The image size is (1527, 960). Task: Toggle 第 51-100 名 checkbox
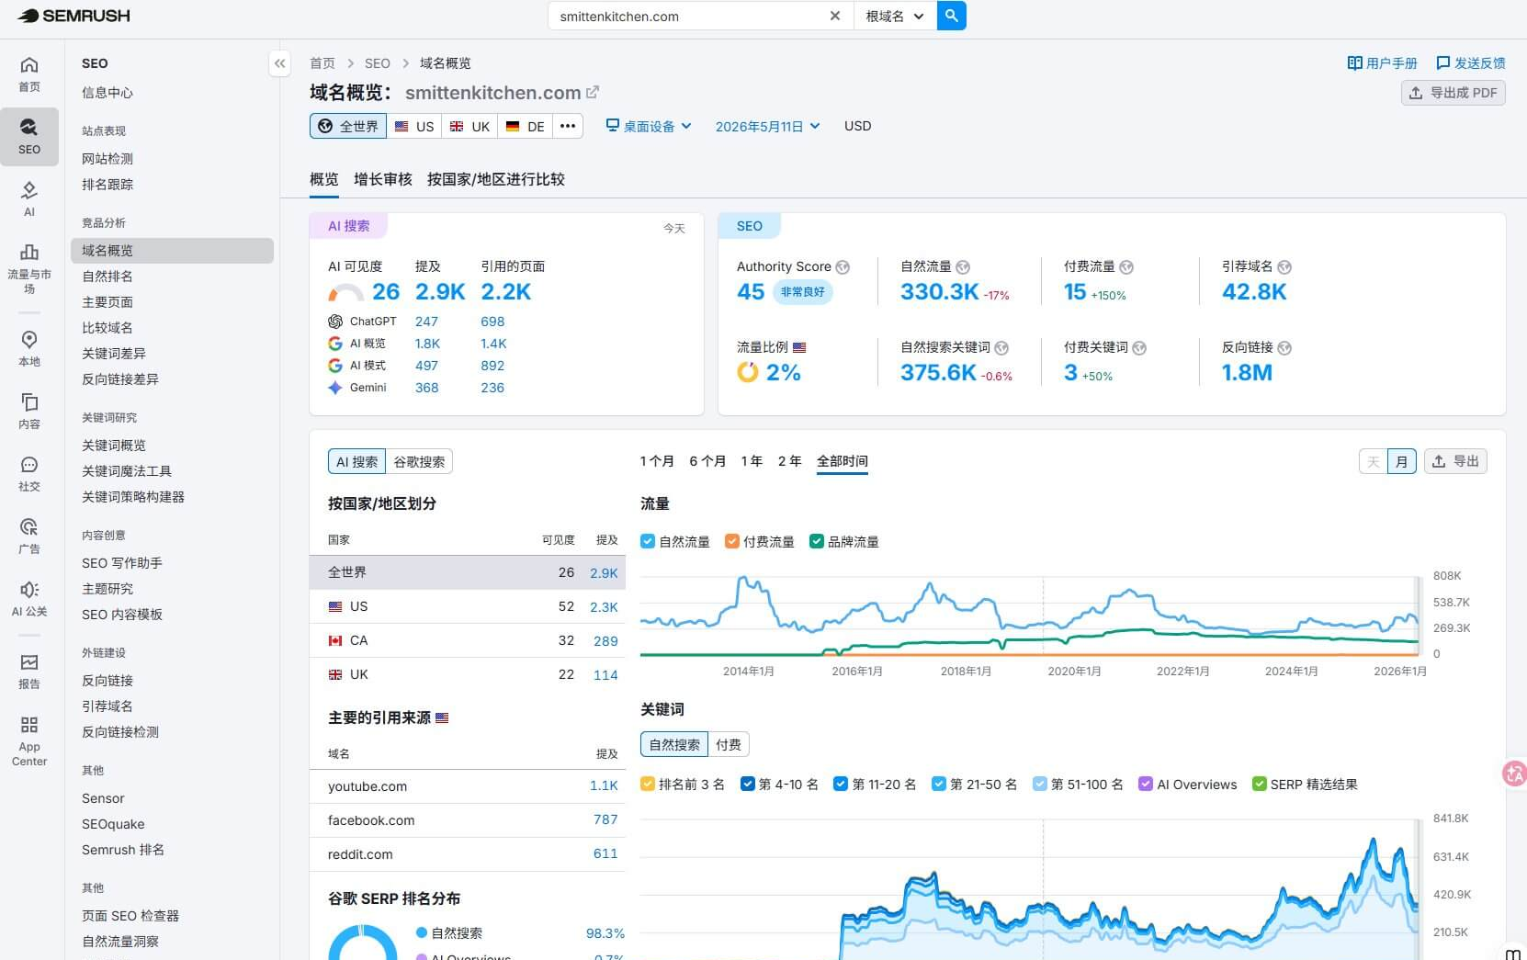click(1040, 784)
